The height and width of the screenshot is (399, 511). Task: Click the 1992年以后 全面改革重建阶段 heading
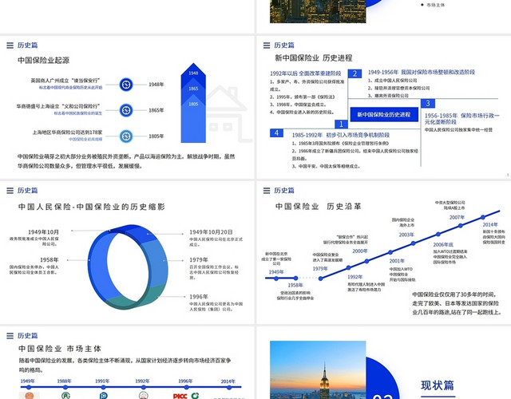305,73
